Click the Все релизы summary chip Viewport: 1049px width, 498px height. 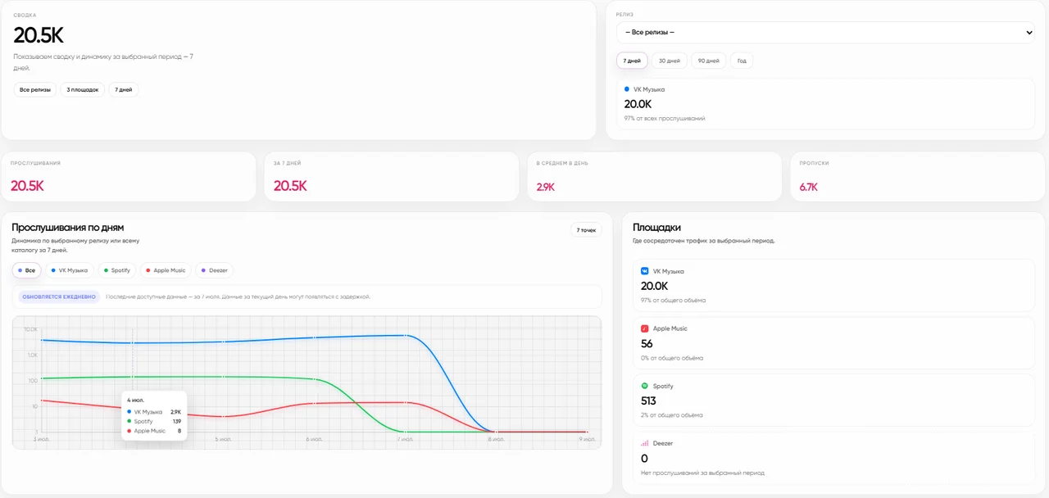pyautogui.click(x=35, y=89)
